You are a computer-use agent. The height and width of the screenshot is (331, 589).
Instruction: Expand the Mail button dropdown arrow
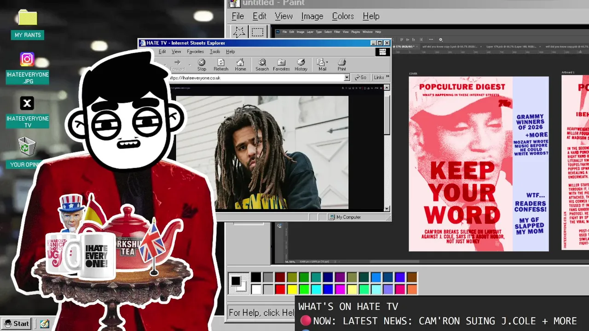pos(327,63)
